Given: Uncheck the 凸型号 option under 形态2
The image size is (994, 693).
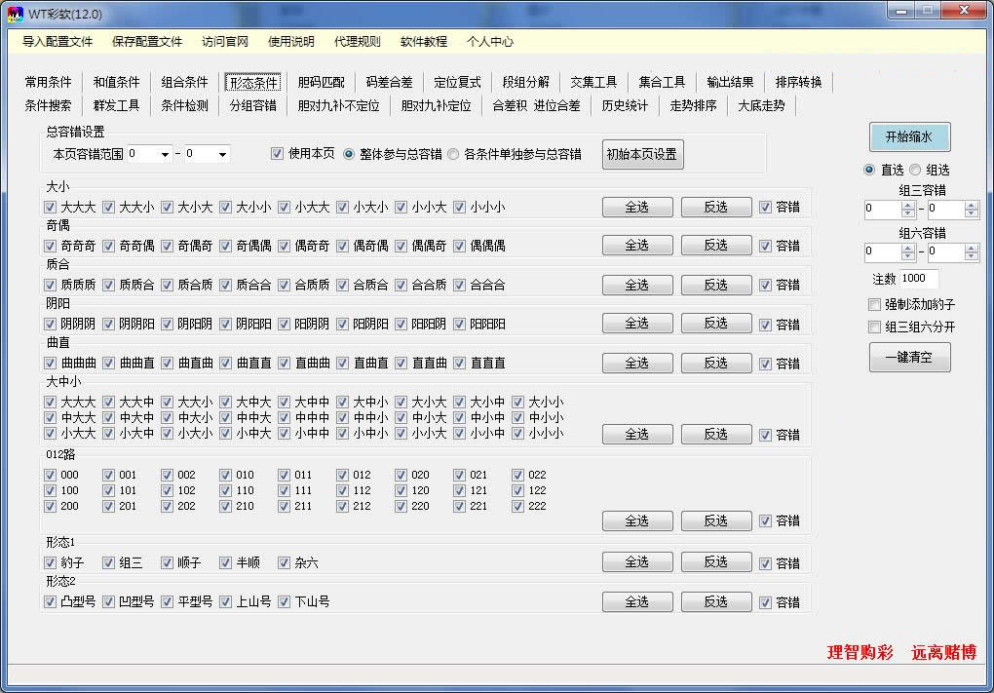Looking at the screenshot, I should click(50, 602).
